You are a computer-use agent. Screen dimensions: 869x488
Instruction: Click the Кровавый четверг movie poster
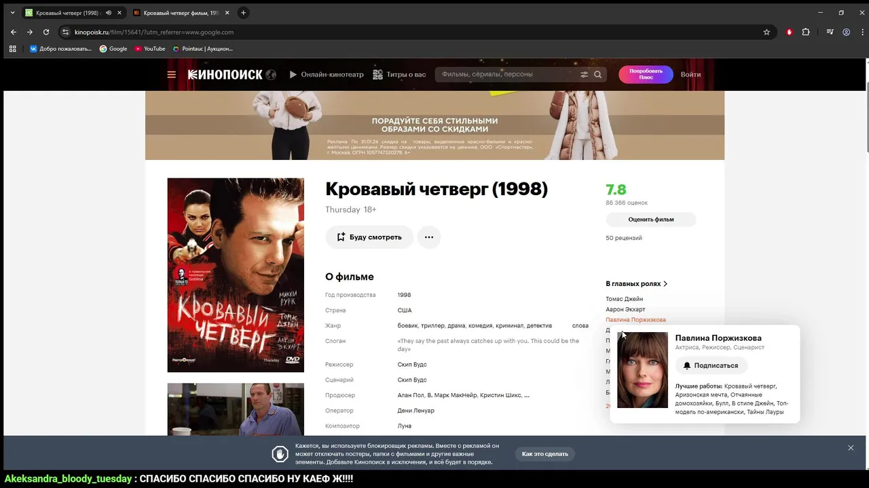tap(236, 275)
